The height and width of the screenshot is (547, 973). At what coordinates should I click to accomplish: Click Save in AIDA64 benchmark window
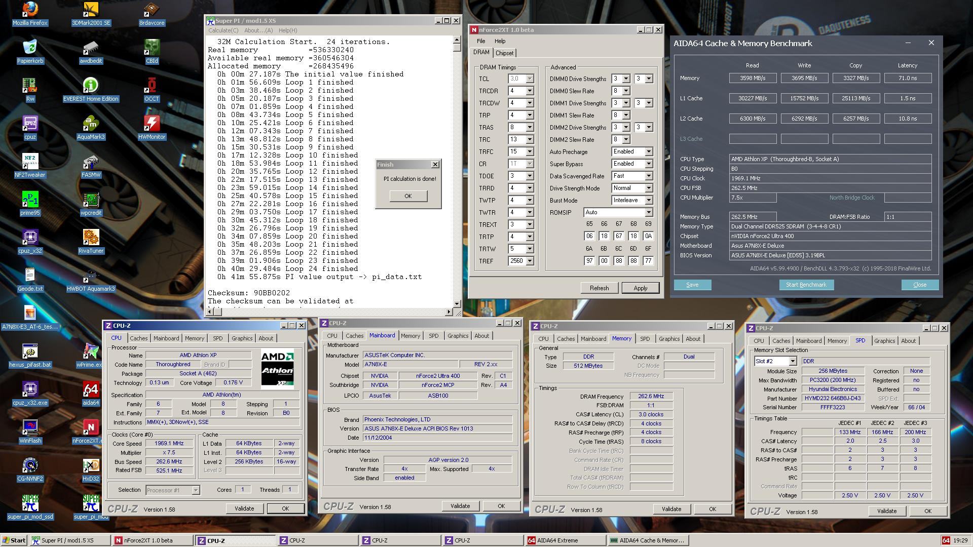(x=692, y=285)
